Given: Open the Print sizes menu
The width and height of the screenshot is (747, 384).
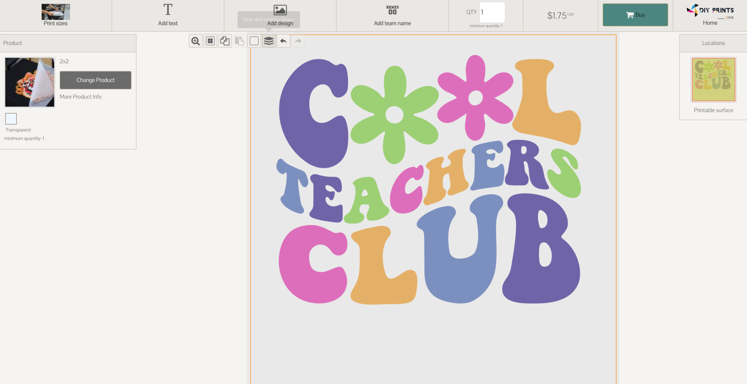Looking at the screenshot, I should click(x=55, y=15).
